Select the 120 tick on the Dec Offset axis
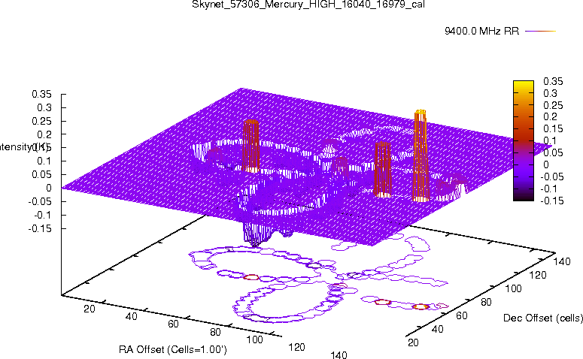 [x=538, y=275]
